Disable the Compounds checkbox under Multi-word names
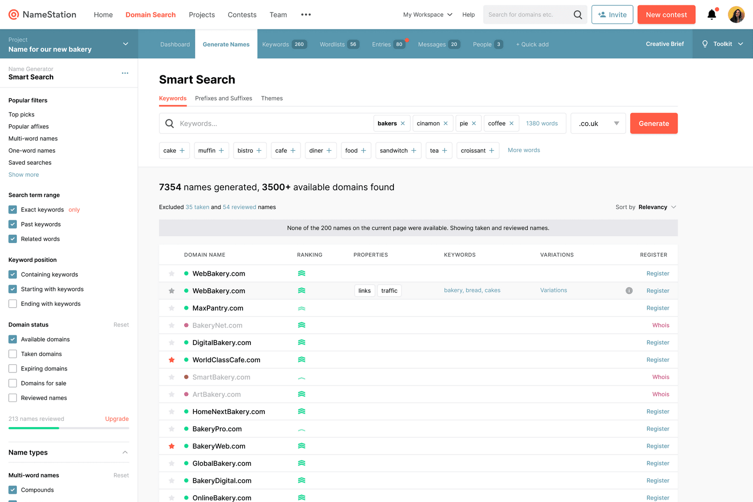The image size is (753, 502). (12, 490)
